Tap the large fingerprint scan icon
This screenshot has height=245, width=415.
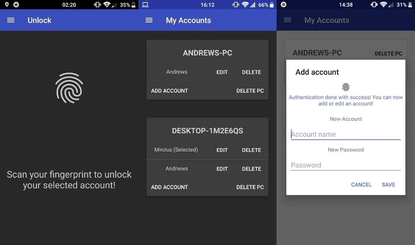pyautogui.click(x=69, y=88)
